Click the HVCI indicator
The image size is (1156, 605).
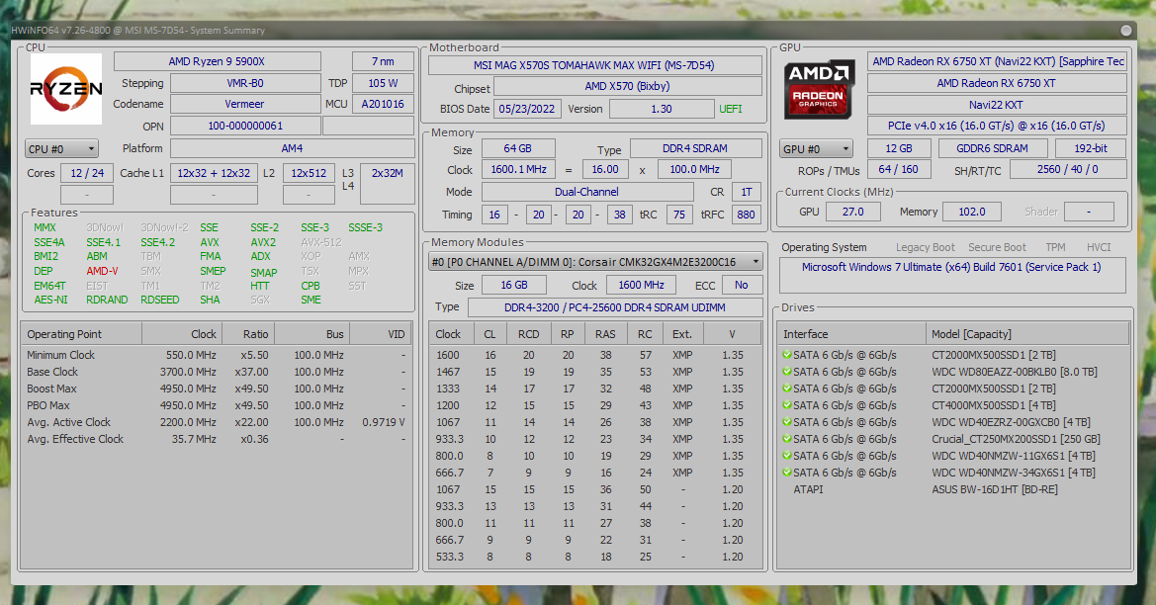click(1099, 247)
